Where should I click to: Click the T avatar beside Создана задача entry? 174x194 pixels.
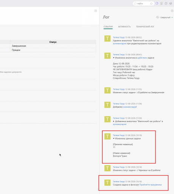coord(107,183)
